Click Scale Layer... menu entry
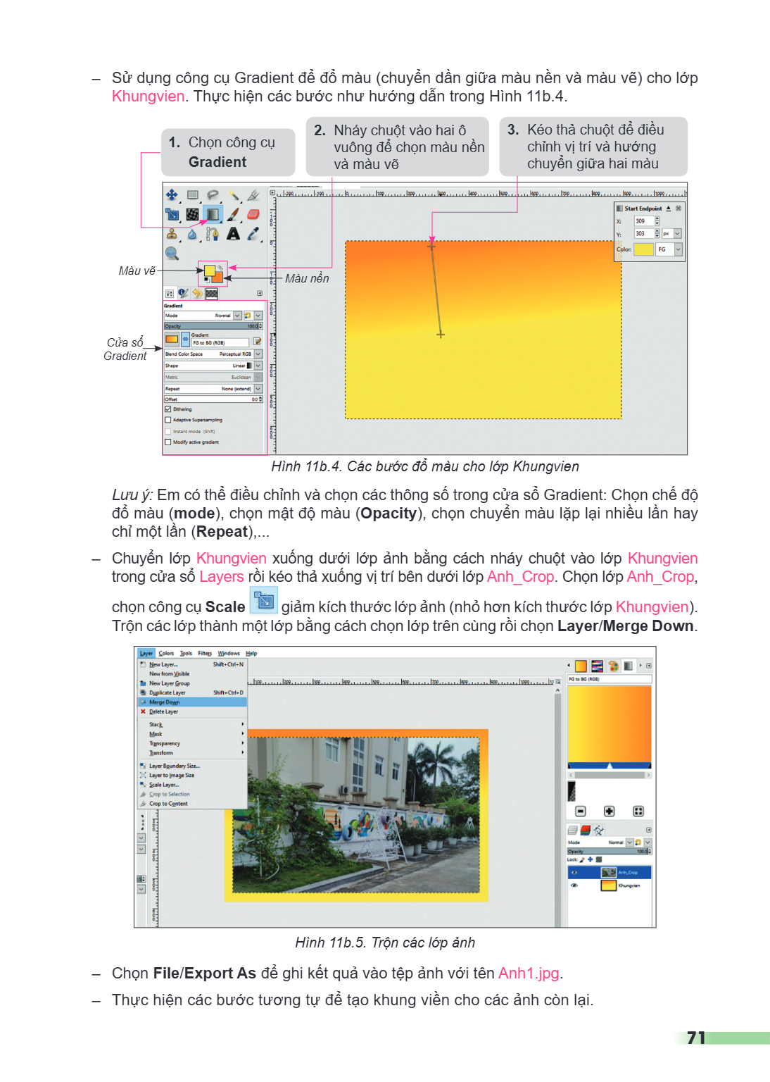 click(193, 785)
